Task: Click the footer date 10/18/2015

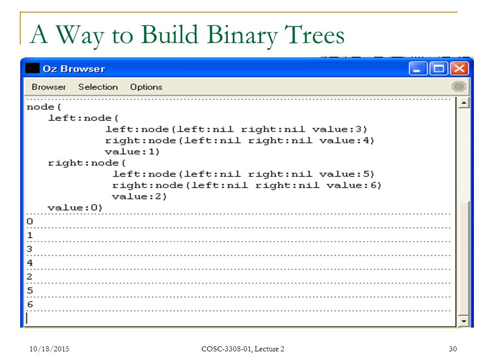Action: (x=49, y=349)
